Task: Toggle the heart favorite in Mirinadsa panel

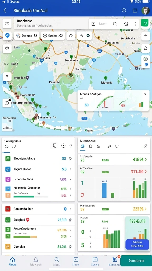Action: click(117, 146)
